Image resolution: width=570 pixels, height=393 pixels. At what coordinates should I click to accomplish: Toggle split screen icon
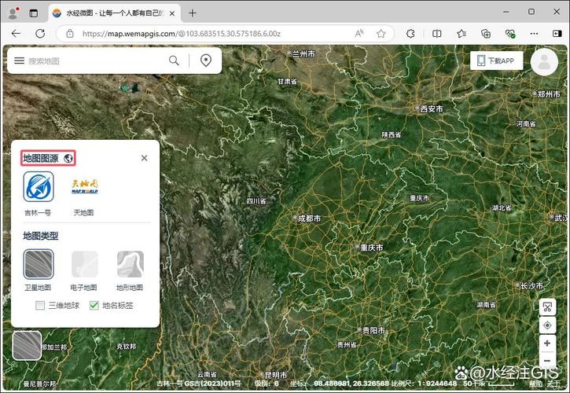click(x=437, y=34)
